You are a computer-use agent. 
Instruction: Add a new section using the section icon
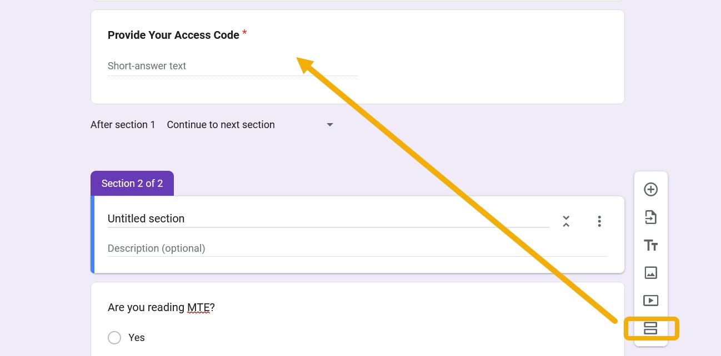tap(650, 328)
